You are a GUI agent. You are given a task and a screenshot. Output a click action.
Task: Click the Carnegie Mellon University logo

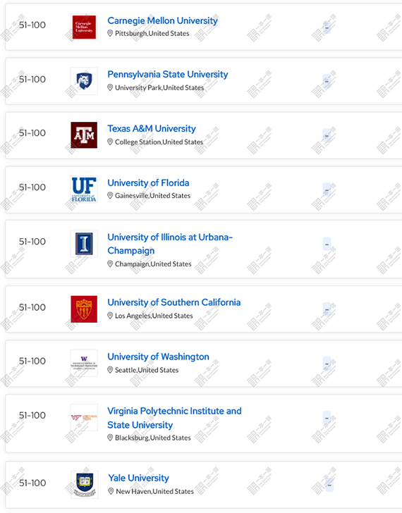pyautogui.click(x=84, y=27)
